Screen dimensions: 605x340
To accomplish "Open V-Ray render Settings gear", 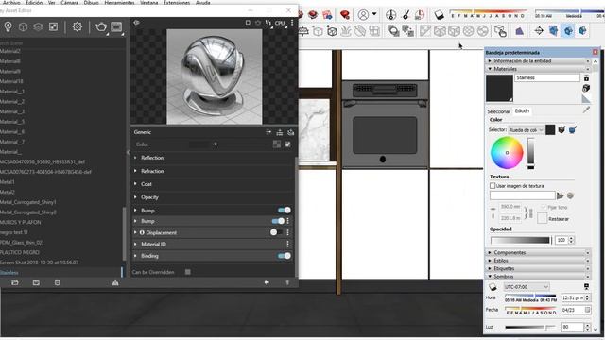I will tap(78, 26).
